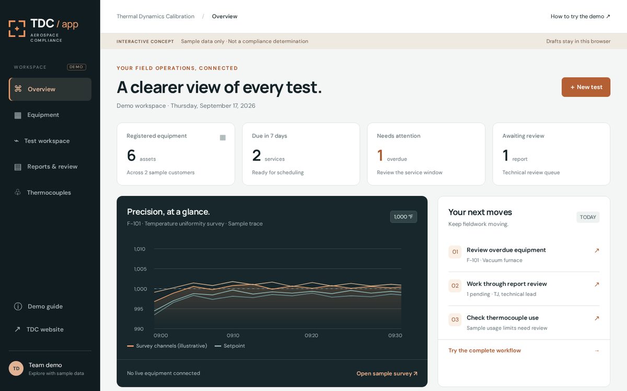Go to Equipment in the sidebar
This screenshot has height=391, width=627.
50,115
